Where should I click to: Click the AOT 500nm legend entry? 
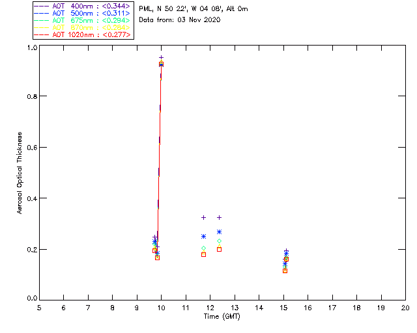83,13
